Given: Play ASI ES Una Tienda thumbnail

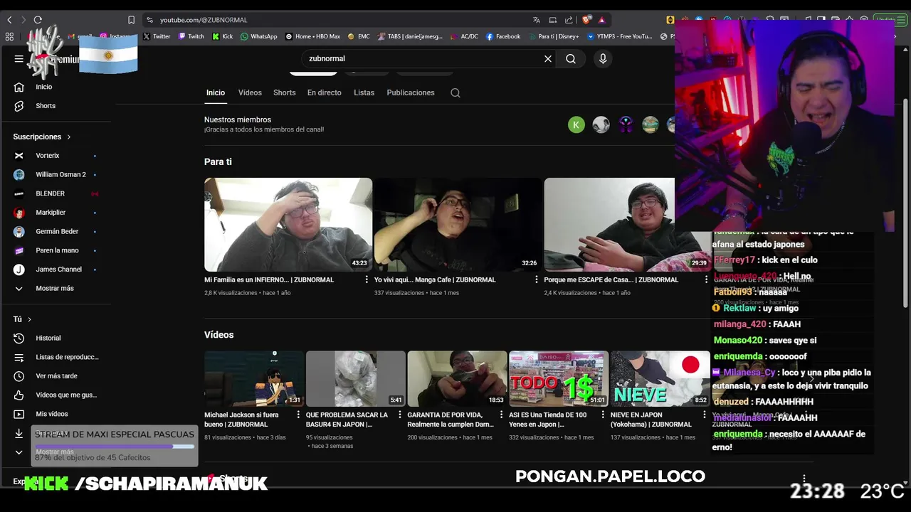Looking at the screenshot, I should [x=559, y=378].
